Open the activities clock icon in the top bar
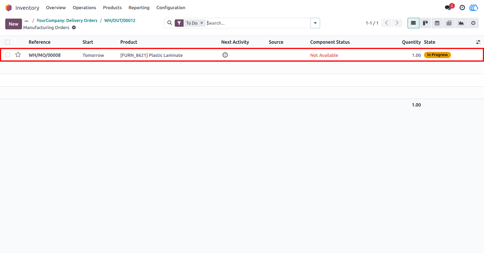 pos(462,8)
